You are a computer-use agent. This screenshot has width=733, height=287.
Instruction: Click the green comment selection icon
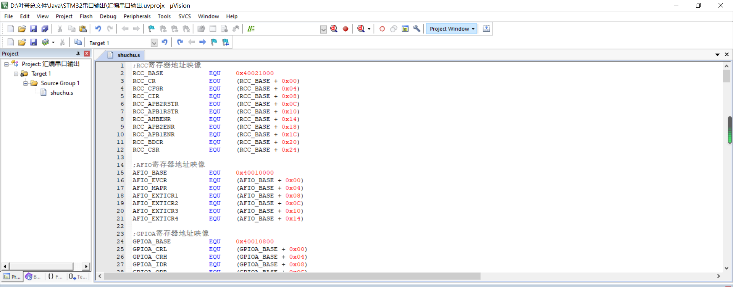click(x=251, y=29)
